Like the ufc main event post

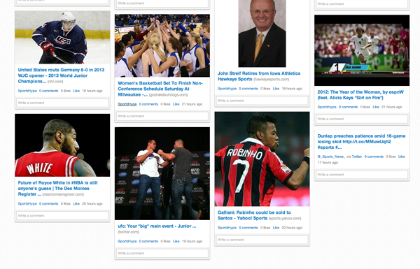pyautogui.click(x=176, y=241)
